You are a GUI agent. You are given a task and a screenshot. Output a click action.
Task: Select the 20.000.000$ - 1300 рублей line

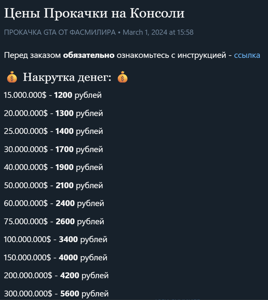click(x=53, y=113)
